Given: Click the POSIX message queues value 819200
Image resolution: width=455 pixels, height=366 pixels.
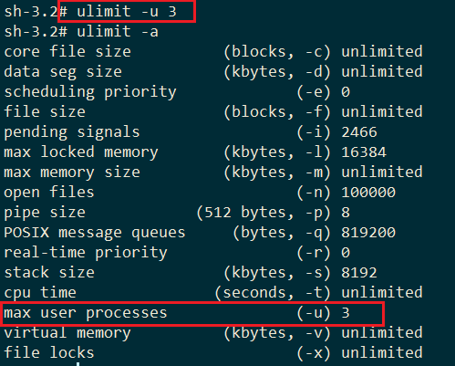Looking at the screenshot, I should click(x=368, y=233).
